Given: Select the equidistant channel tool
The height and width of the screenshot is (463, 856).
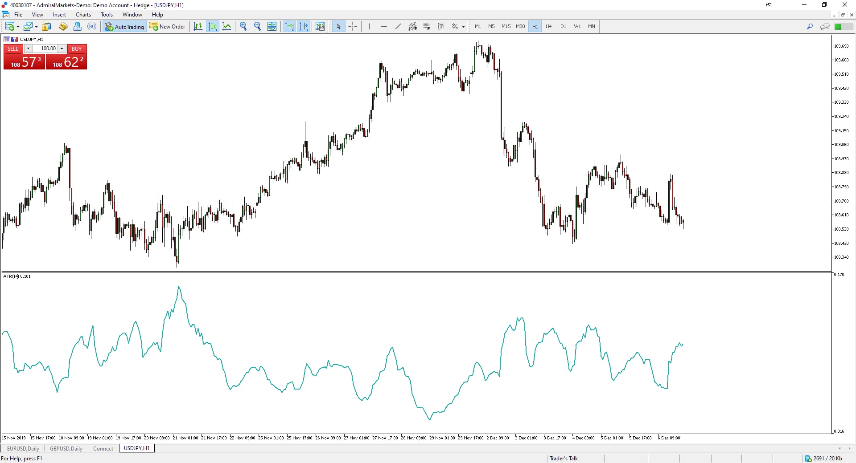Looking at the screenshot, I should (412, 27).
